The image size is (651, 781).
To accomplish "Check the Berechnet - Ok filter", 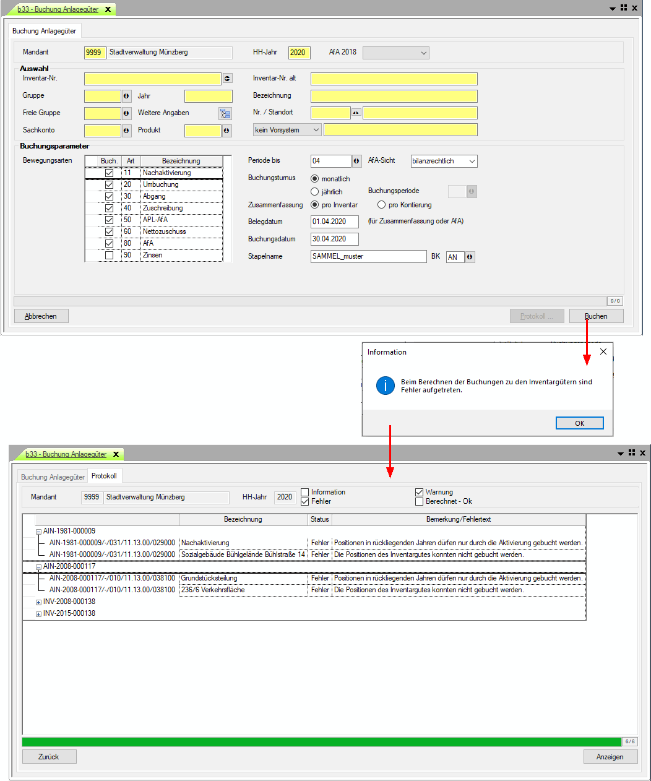I will (419, 501).
